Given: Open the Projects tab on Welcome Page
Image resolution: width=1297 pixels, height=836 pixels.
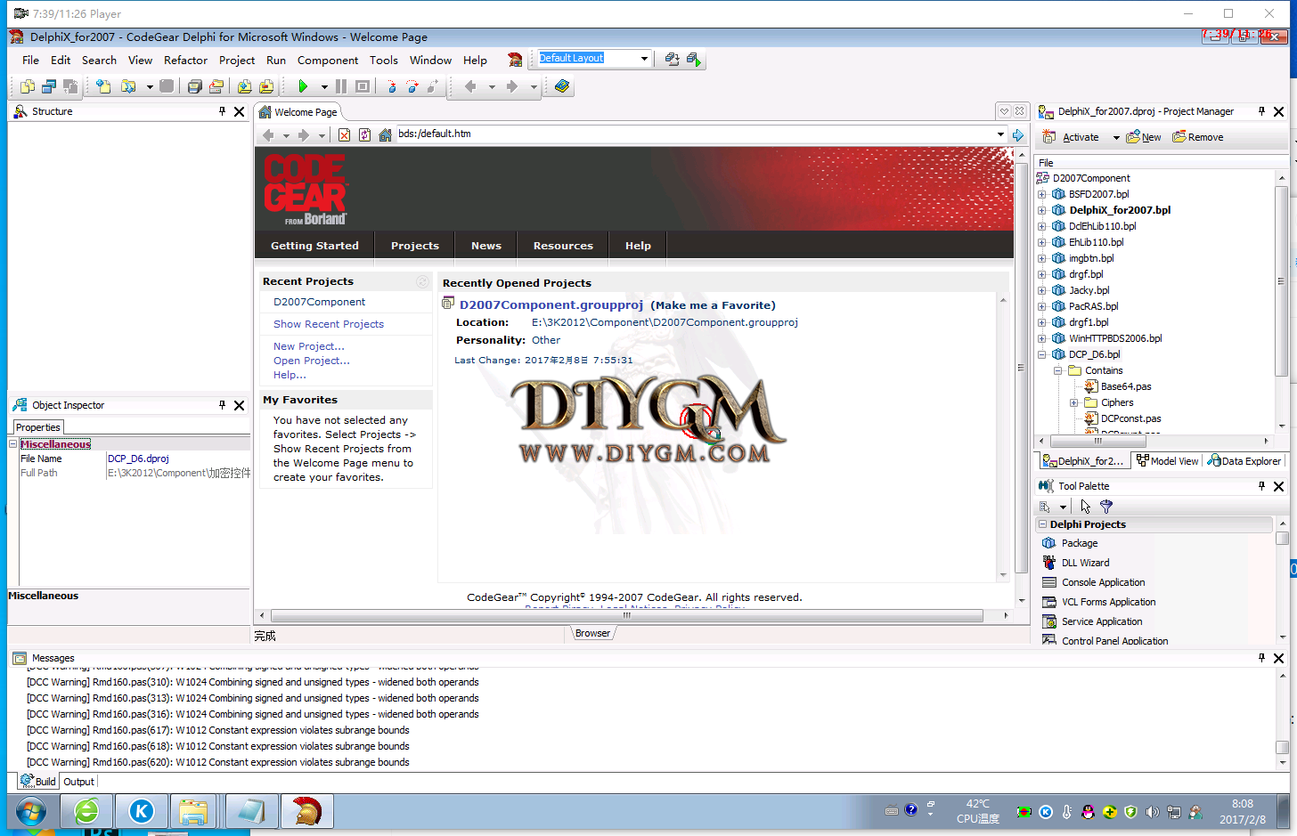Looking at the screenshot, I should click(x=415, y=246).
